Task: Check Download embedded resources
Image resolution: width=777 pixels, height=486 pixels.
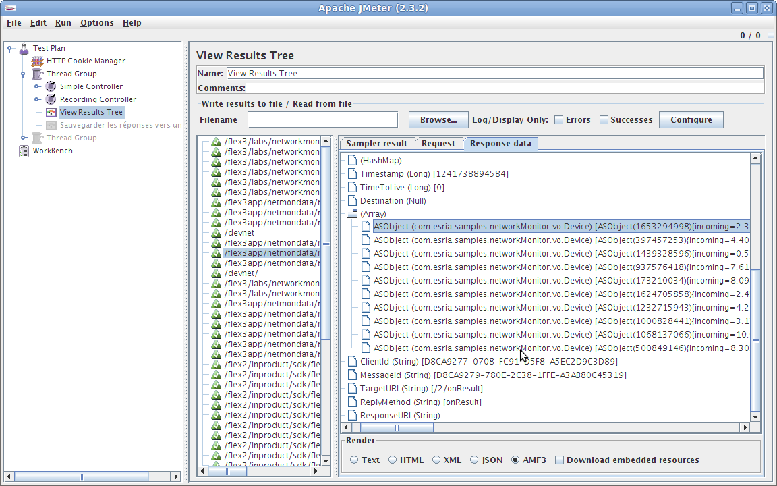Action: click(x=558, y=460)
